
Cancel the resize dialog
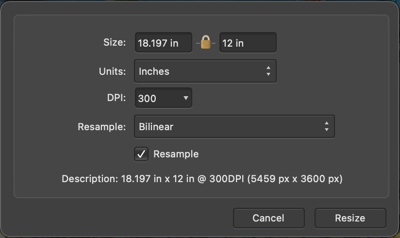click(269, 218)
